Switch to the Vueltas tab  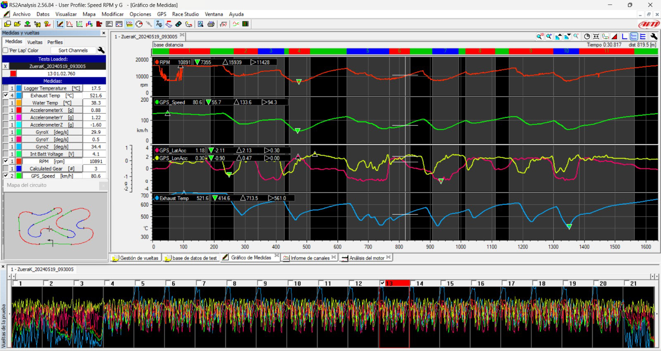(x=35, y=42)
